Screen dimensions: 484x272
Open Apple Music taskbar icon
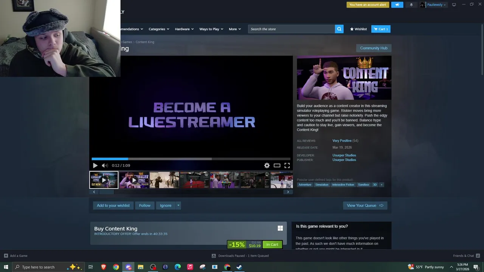190,267
